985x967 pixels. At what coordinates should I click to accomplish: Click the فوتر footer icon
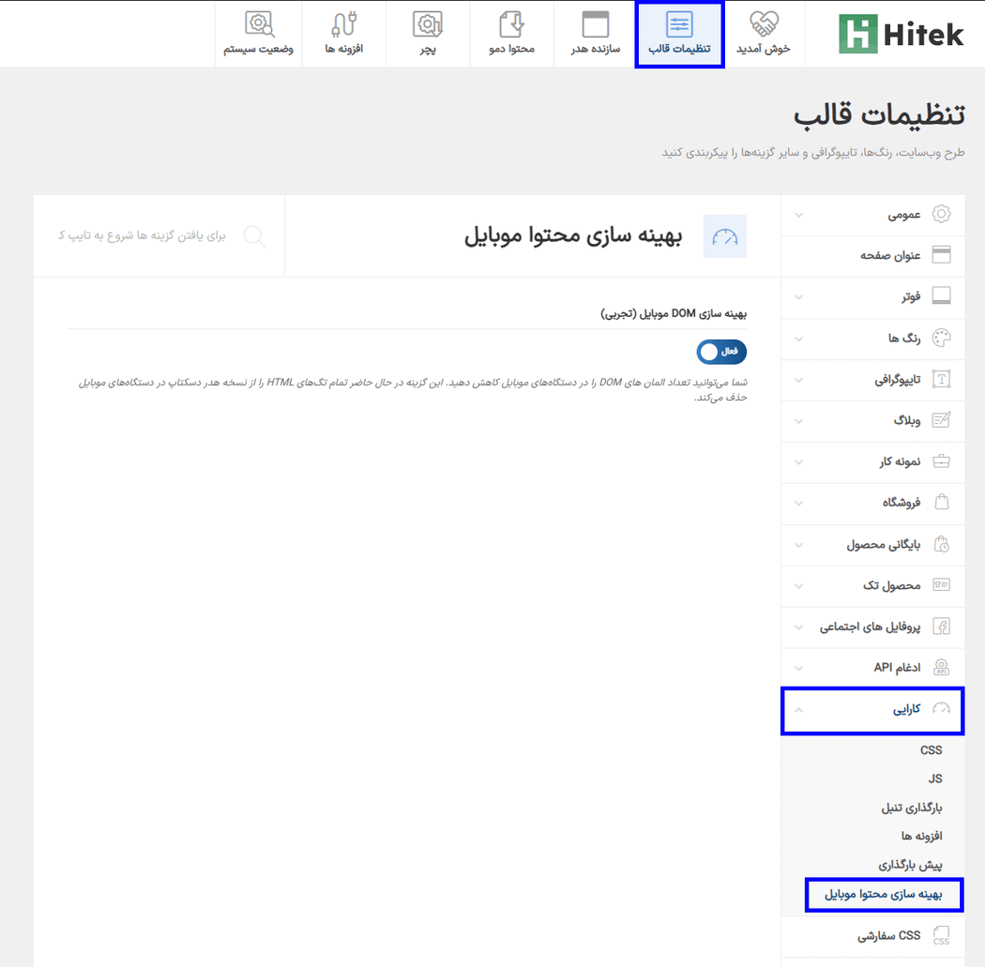941,295
